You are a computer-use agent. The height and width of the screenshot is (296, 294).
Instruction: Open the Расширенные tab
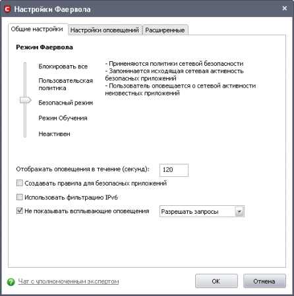165,30
